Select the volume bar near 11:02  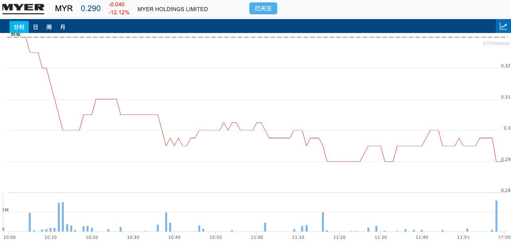click(x=265, y=227)
